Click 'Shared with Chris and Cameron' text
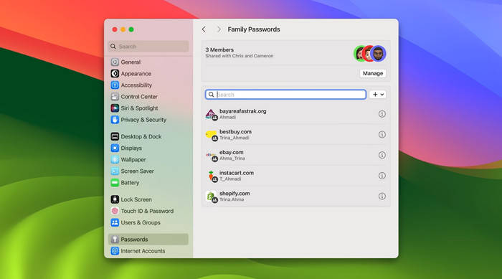This screenshot has width=502, height=279. 239,56
